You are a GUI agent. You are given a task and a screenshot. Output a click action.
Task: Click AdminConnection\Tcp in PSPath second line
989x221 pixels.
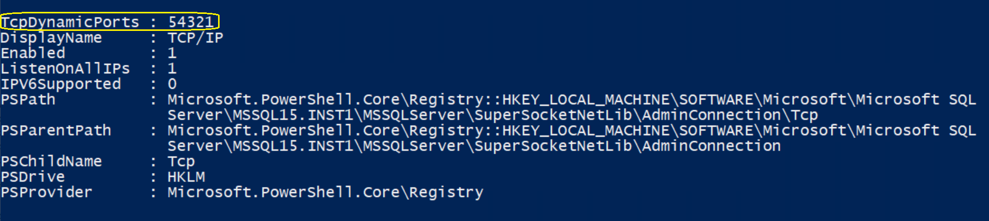730,115
